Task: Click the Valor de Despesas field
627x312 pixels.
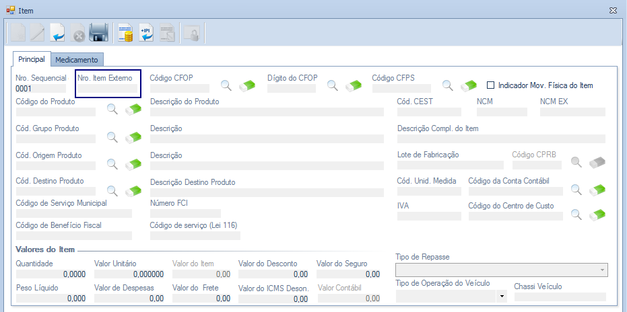Action: [x=129, y=298]
